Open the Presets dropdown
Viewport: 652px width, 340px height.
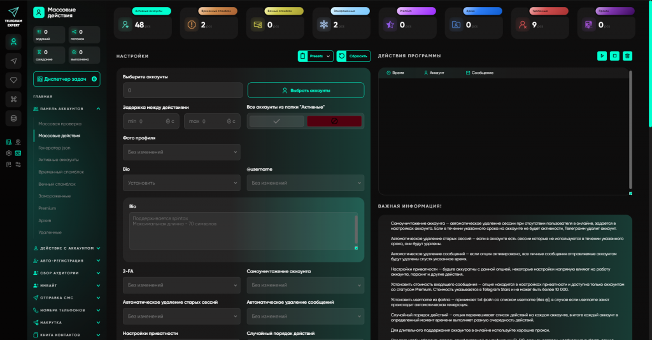[x=316, y=56]
